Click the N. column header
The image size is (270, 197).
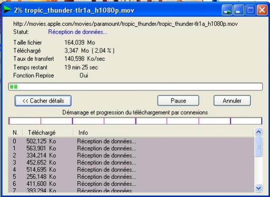coord(15,133)
